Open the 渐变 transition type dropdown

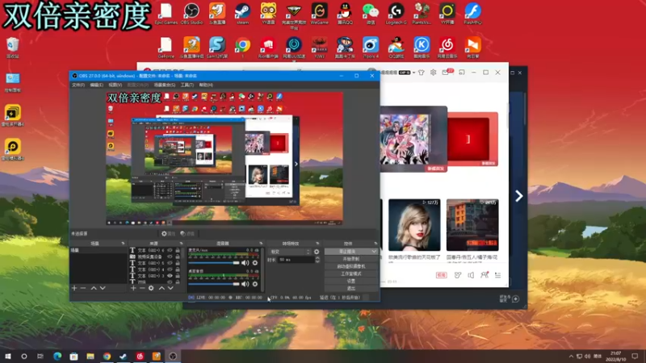click(x=290, y=252)
